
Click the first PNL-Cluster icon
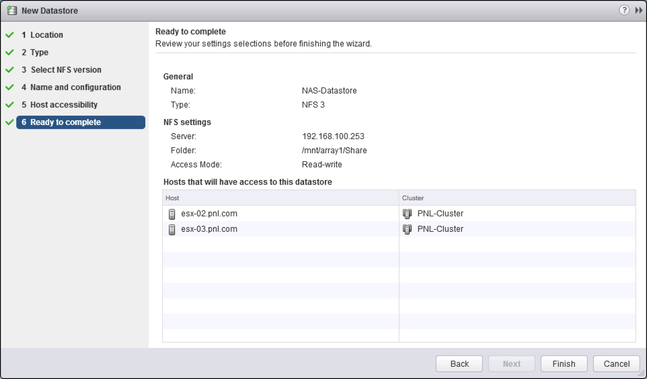click(408, 214)
